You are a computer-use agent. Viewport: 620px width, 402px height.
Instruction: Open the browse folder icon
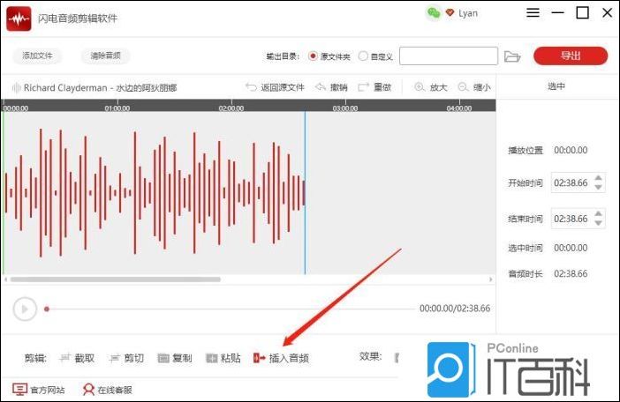tap(512, 56)
